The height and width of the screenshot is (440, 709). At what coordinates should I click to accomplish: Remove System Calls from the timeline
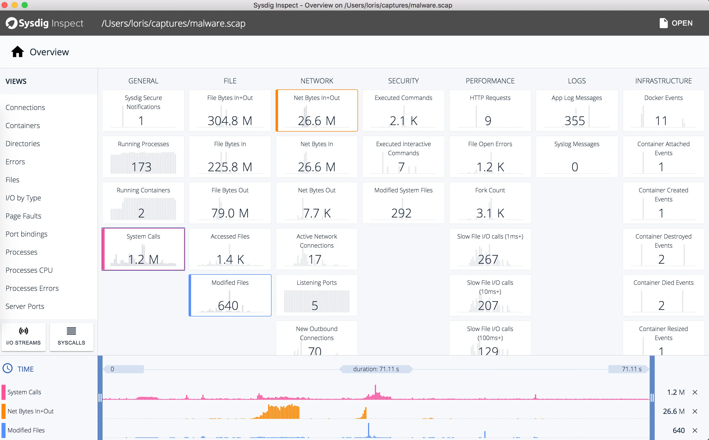click(695, 392)
